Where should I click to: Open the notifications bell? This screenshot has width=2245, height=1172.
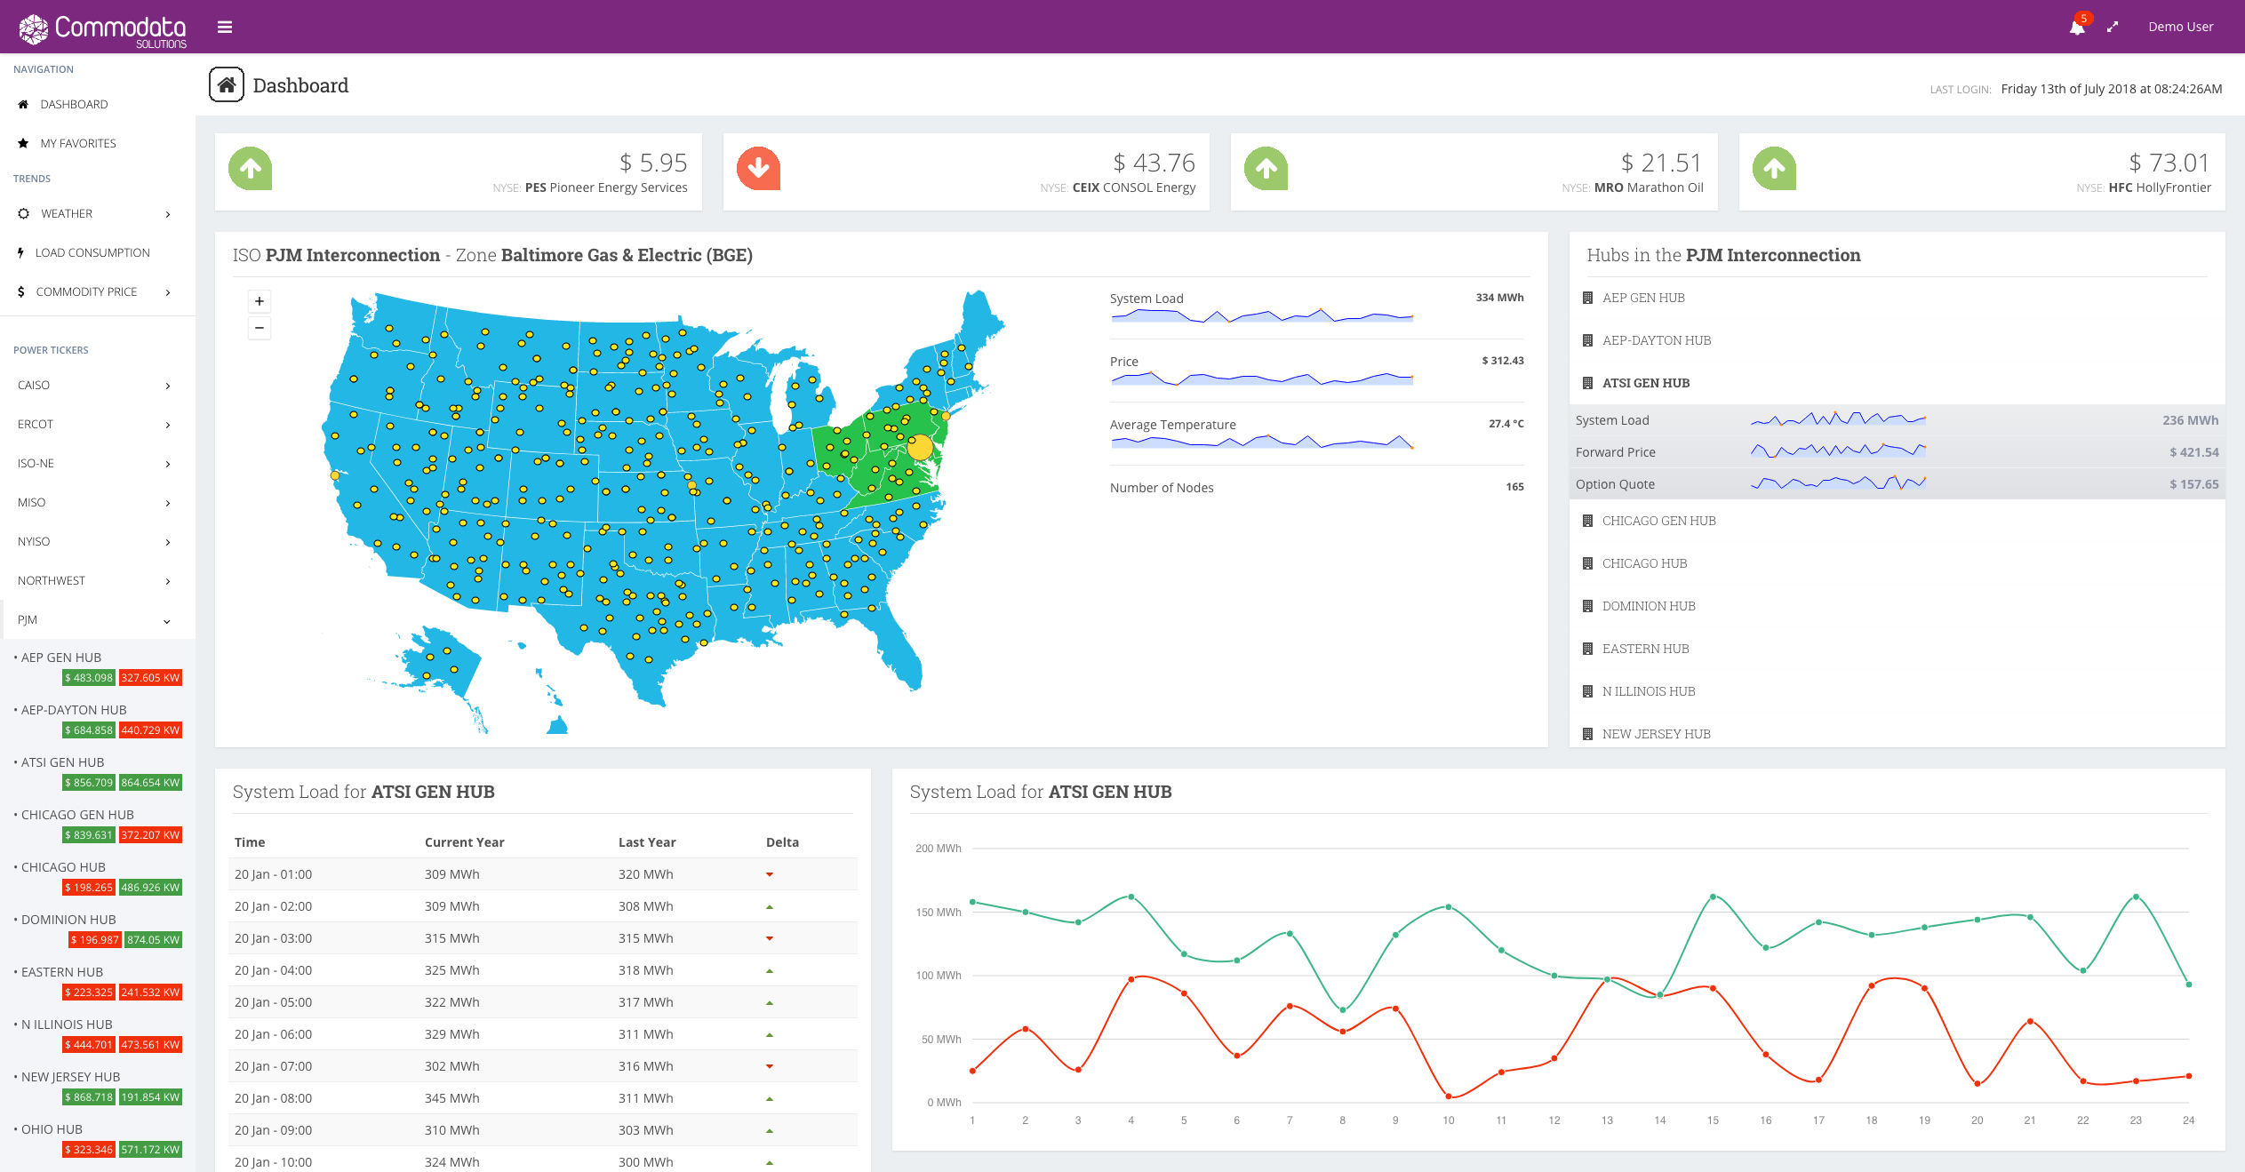click(2076, 27)
